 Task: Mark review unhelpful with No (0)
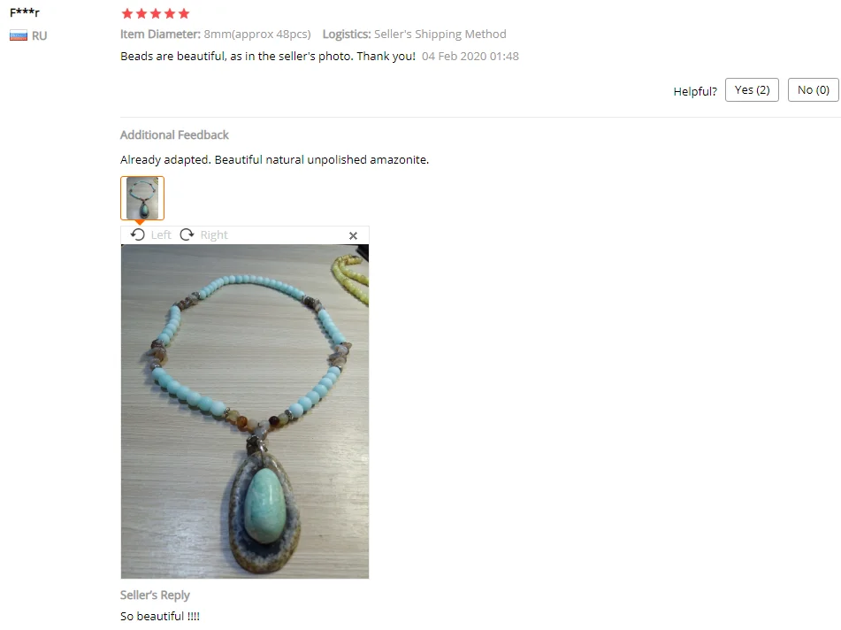tap(813, 89)
